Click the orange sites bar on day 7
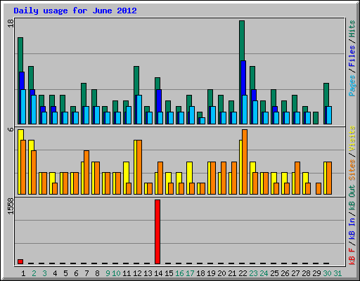The width and height of the screenshot is (360, 281). tap(86, 172)
